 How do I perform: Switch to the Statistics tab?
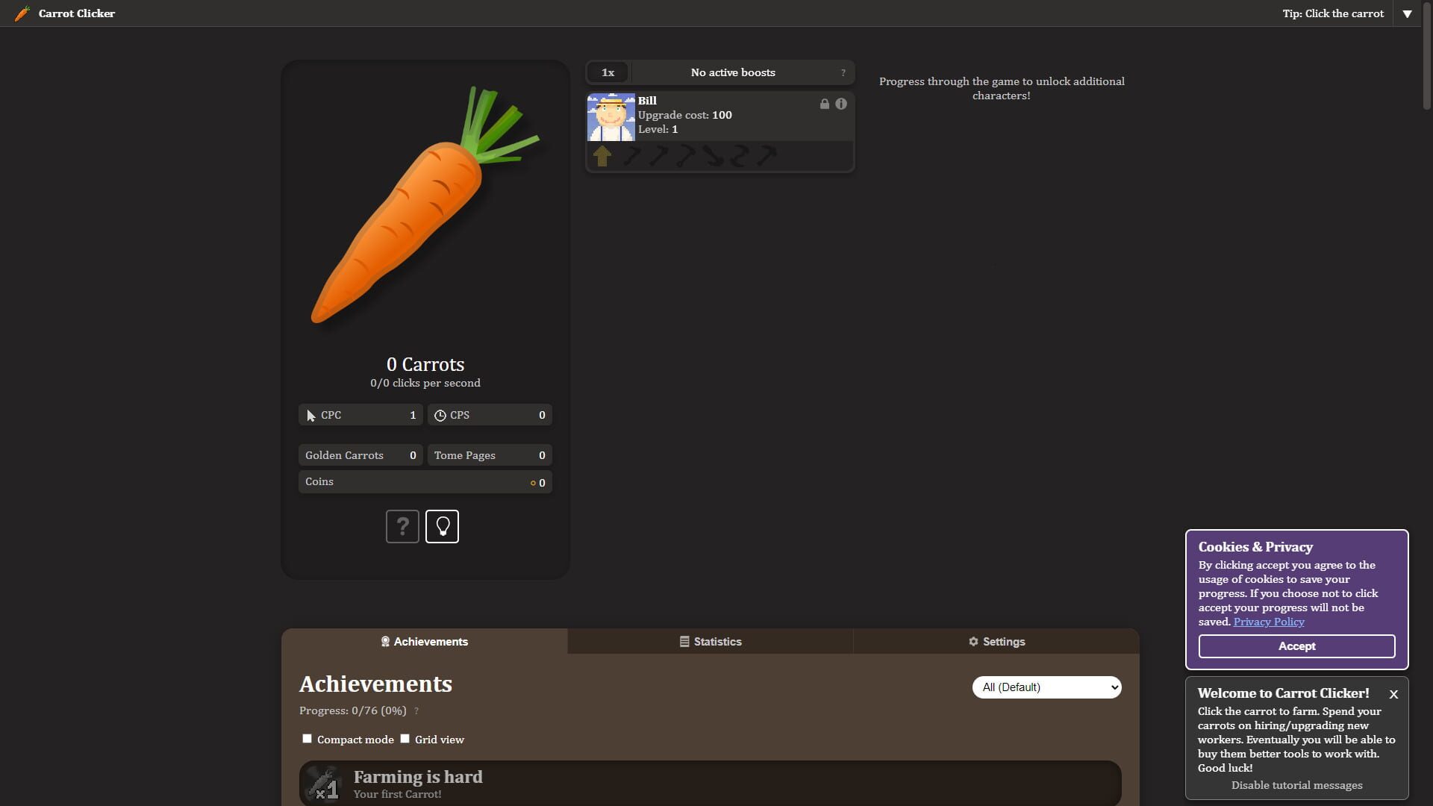pyautogui.click(x=711, y=641)
